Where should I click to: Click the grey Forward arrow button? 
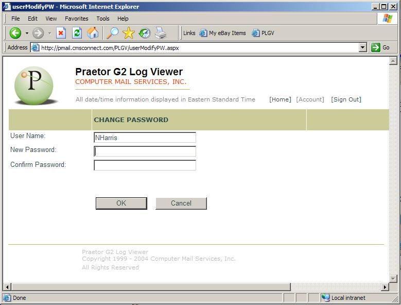(38, 33)
